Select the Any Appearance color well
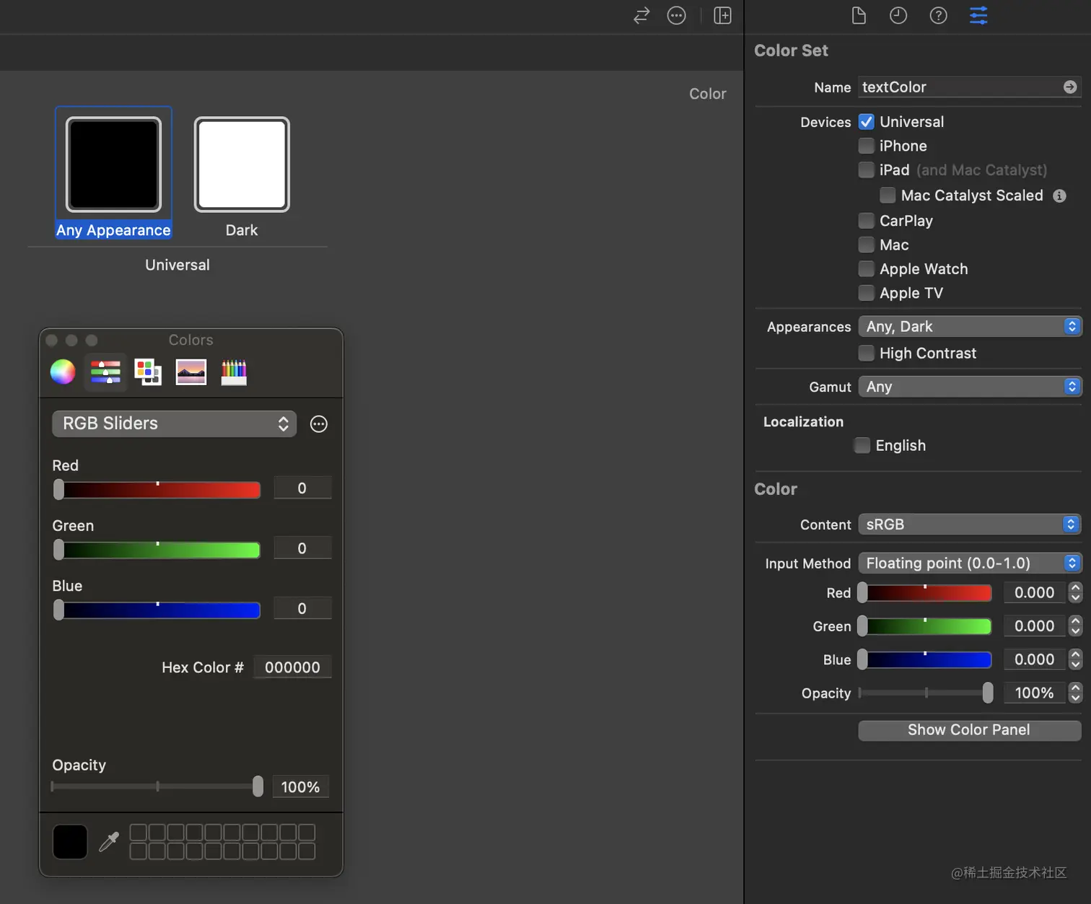 pyautogui.click(x=114, y=164)
